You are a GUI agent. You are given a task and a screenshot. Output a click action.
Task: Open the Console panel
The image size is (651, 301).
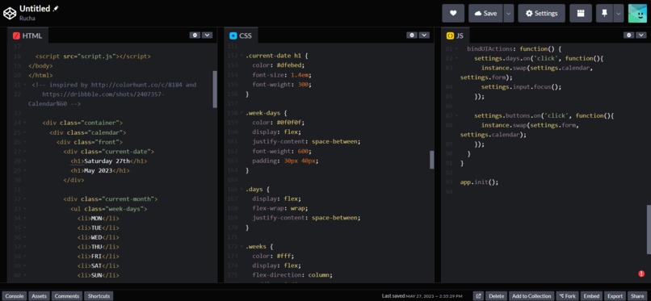click(x=14, y=296)
